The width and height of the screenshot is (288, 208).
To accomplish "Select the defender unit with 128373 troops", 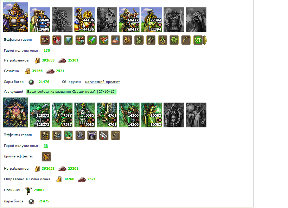I will 40,115.
